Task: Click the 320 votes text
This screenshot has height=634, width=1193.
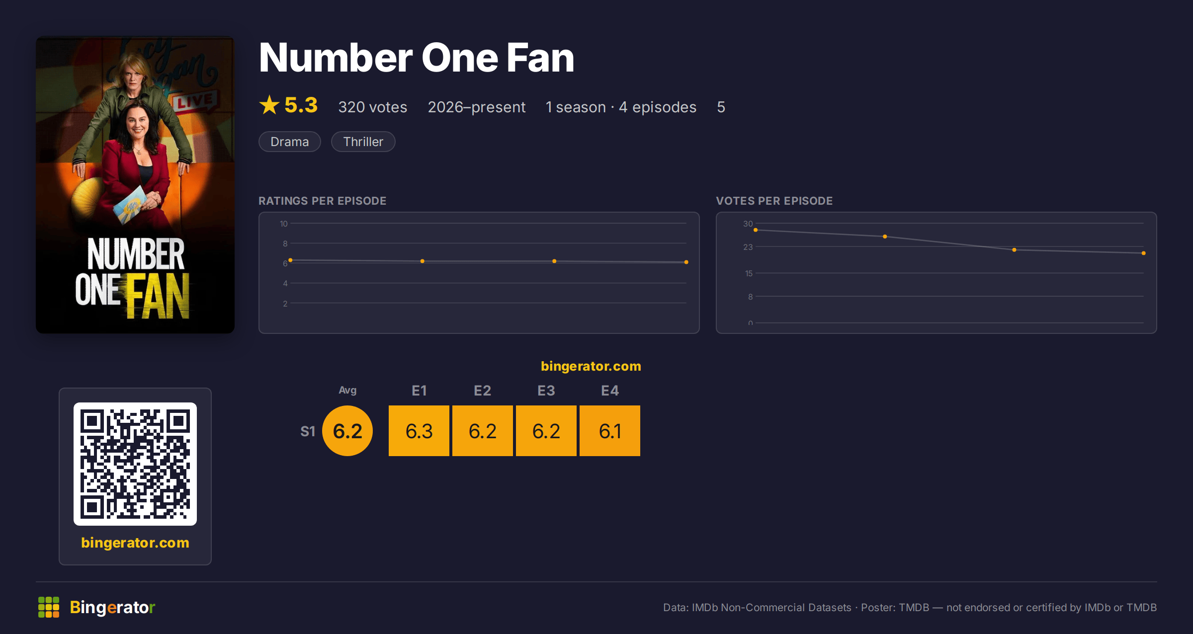Action: (x=373, y=107)
